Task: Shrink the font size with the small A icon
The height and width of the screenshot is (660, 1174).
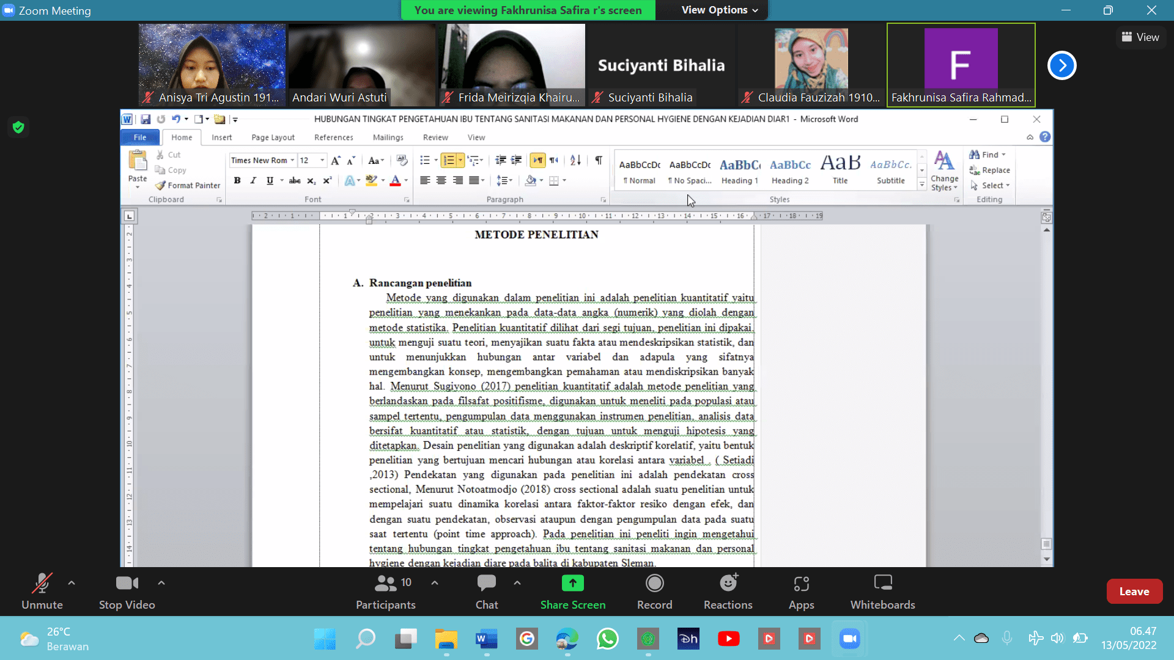Action: [x=351, y=160]
